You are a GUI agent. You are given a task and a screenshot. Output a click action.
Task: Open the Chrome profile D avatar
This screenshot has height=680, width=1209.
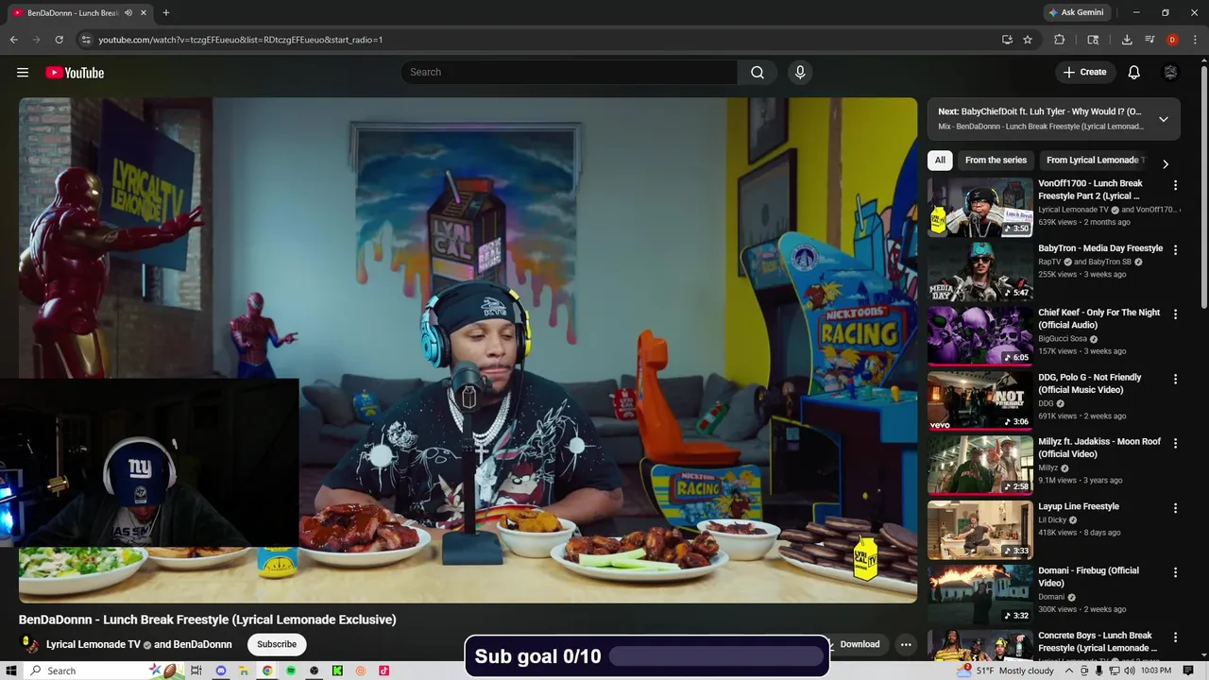tap(1172, 40)
